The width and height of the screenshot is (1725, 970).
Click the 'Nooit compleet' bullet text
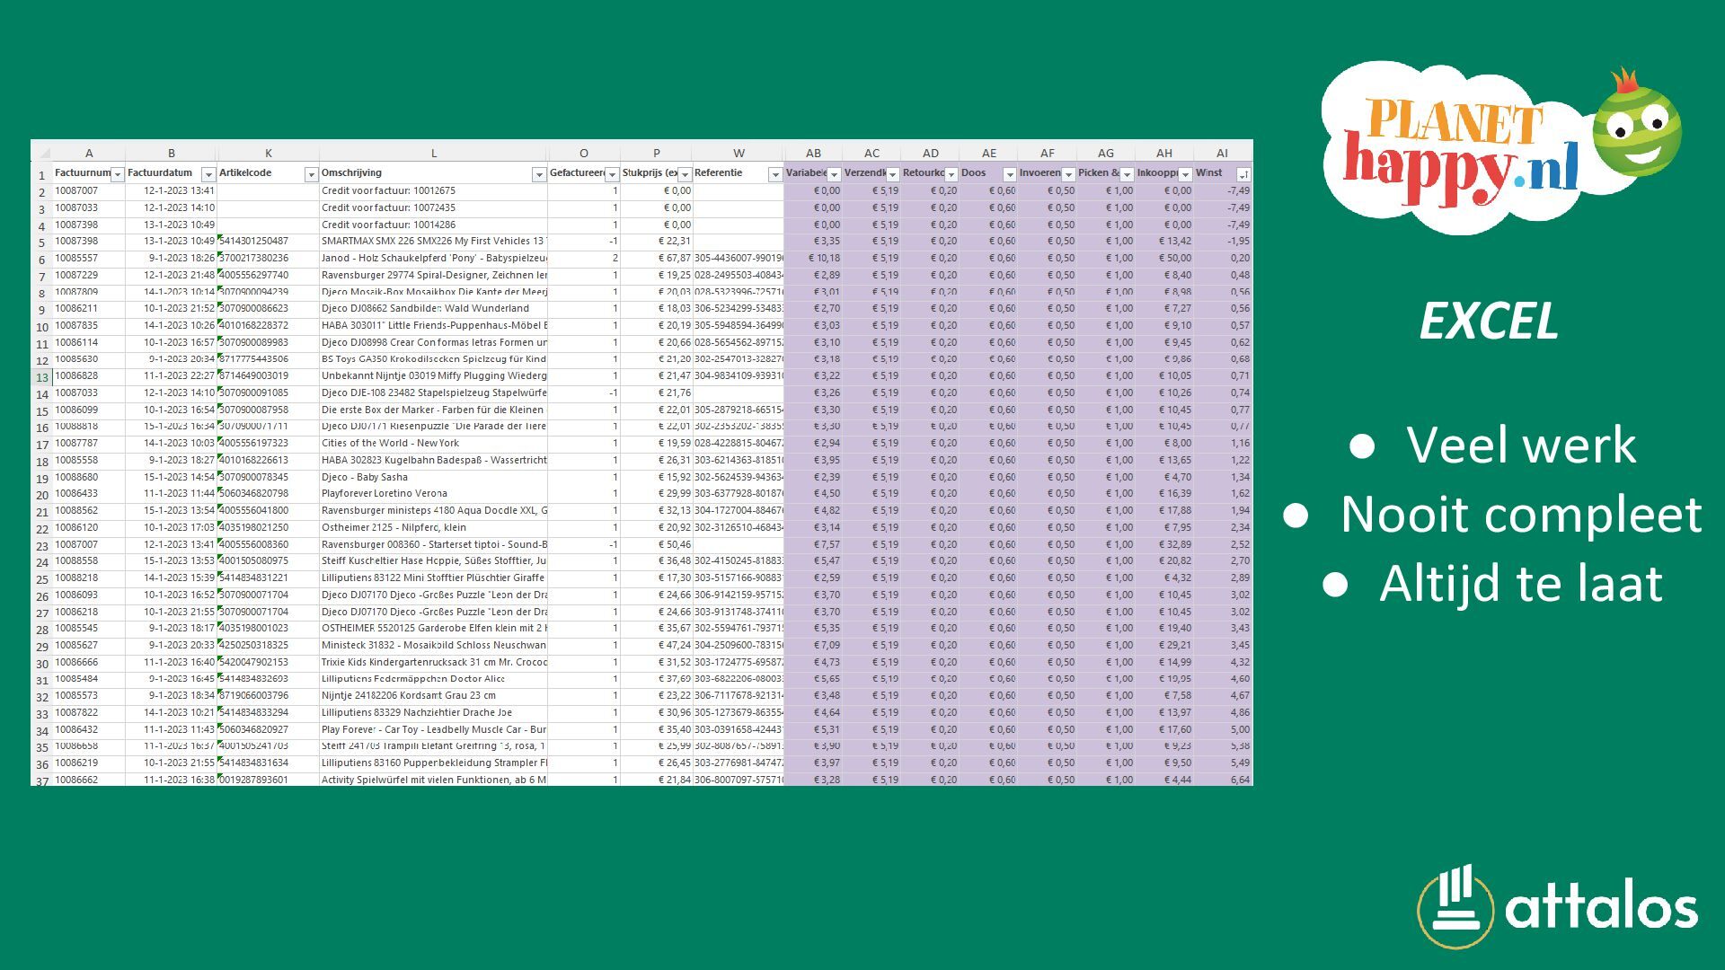click(x=1520, y=514)
